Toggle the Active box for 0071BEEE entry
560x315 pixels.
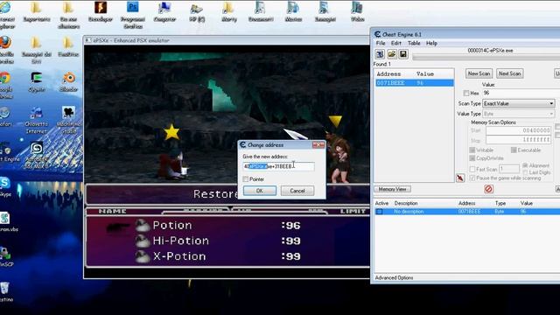pyautogui.click(x=379, y=212)
